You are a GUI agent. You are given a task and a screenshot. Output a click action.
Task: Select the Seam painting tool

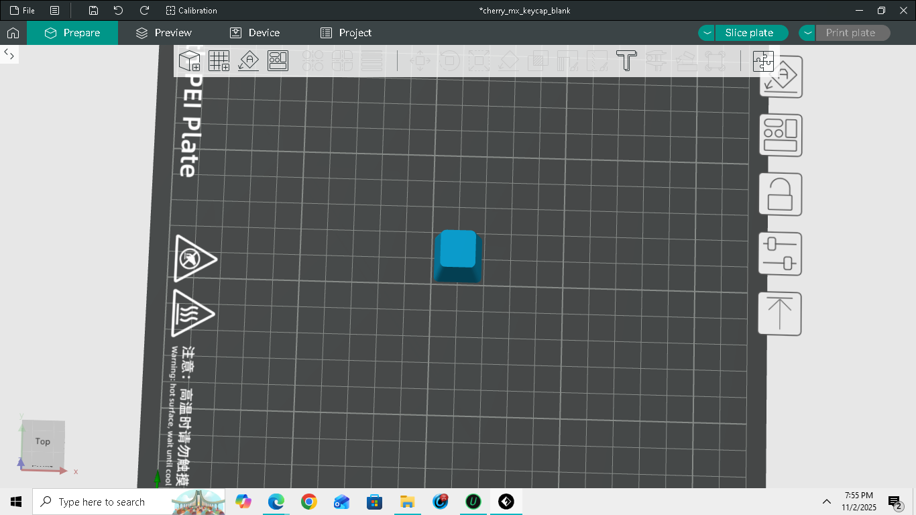tap(597, 61)
